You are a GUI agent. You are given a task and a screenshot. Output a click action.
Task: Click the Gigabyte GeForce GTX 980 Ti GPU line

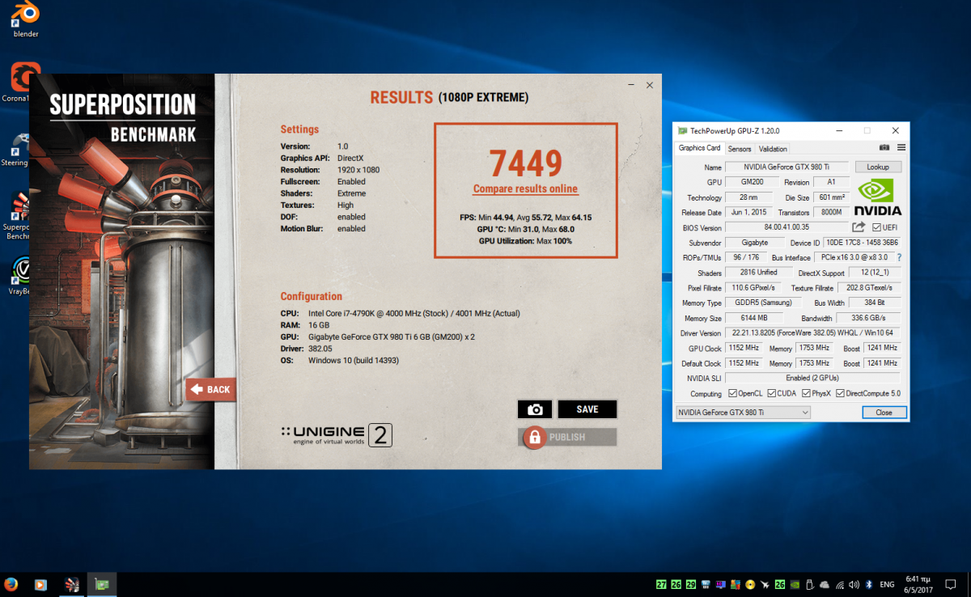tap(378, 337)
